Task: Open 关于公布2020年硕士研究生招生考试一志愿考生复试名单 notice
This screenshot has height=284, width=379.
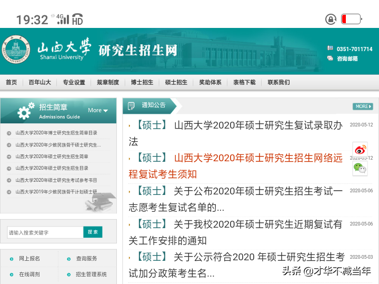Action: point(235,199)
